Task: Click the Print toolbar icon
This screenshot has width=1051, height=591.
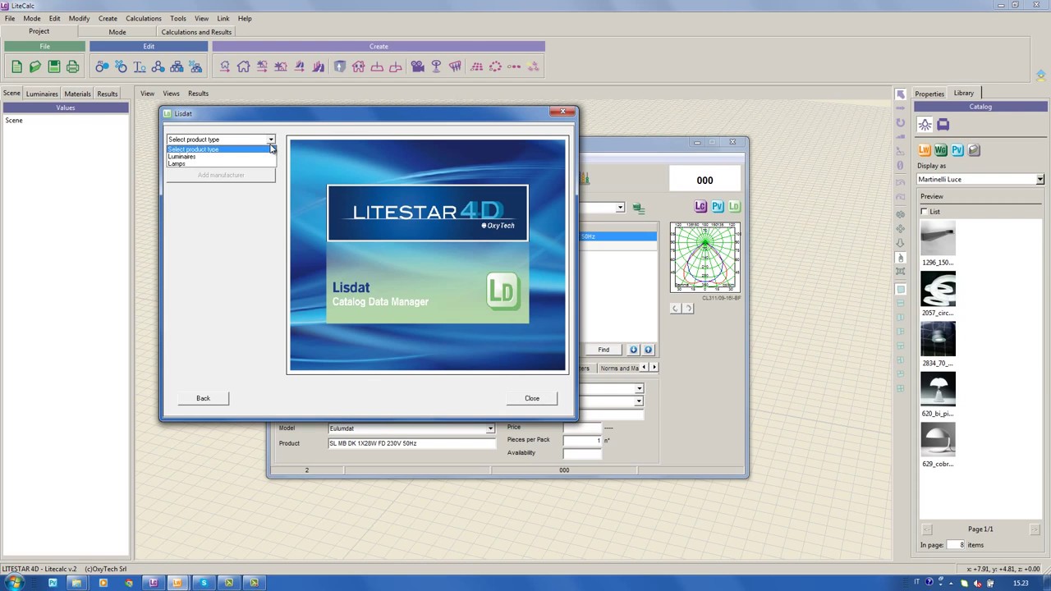Action: click(72, 66)
